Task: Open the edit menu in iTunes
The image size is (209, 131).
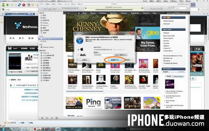Action: click(48, 4)
